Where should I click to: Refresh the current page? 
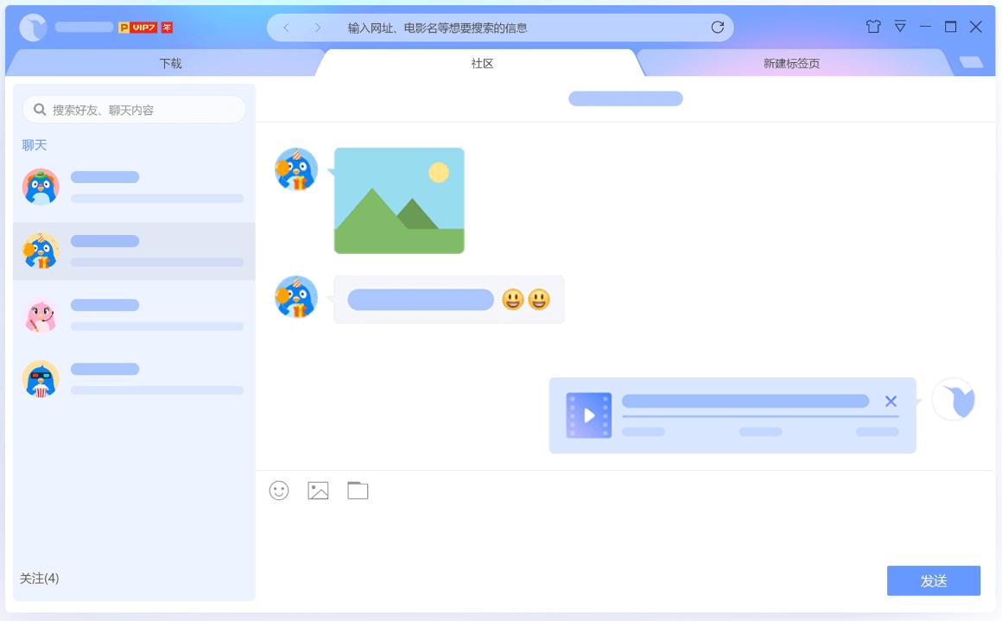tap(717, 27)
